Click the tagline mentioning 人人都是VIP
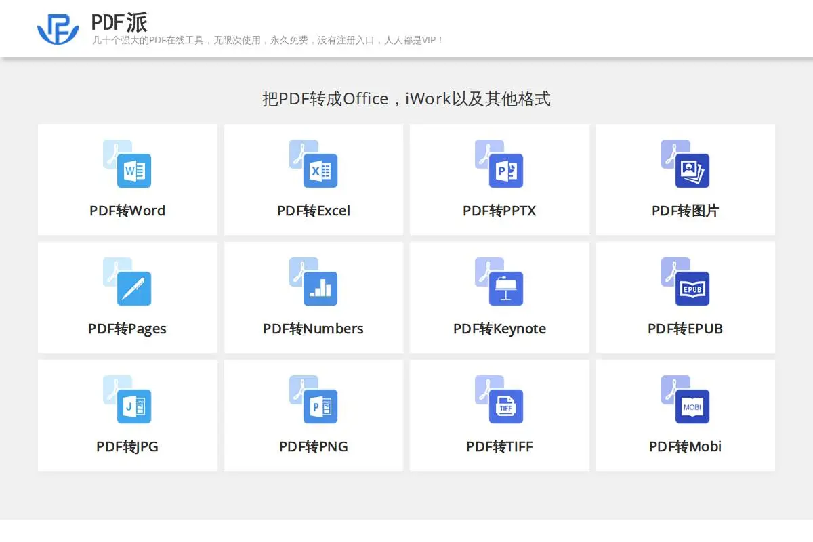Screen dimensions: 813x542 click(268, 41)
